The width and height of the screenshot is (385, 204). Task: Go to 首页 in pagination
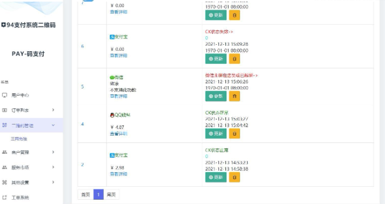click(85, 194)
